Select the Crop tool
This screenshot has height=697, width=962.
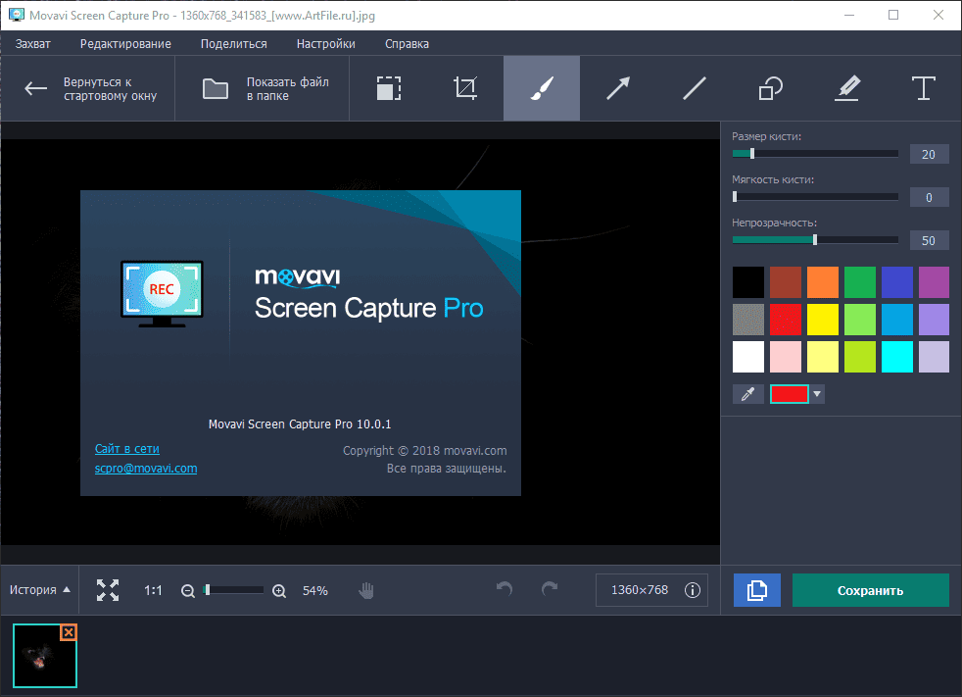pos(465,89)
